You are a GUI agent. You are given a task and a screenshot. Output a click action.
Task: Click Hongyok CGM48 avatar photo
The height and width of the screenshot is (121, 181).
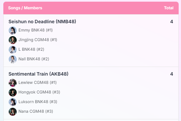(x=13, y=92)
